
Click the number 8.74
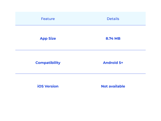tap(109, 38)
